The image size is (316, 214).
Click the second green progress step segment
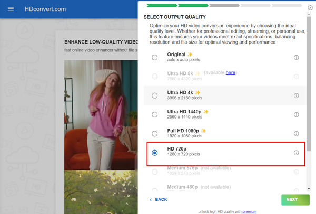[193, 5]
